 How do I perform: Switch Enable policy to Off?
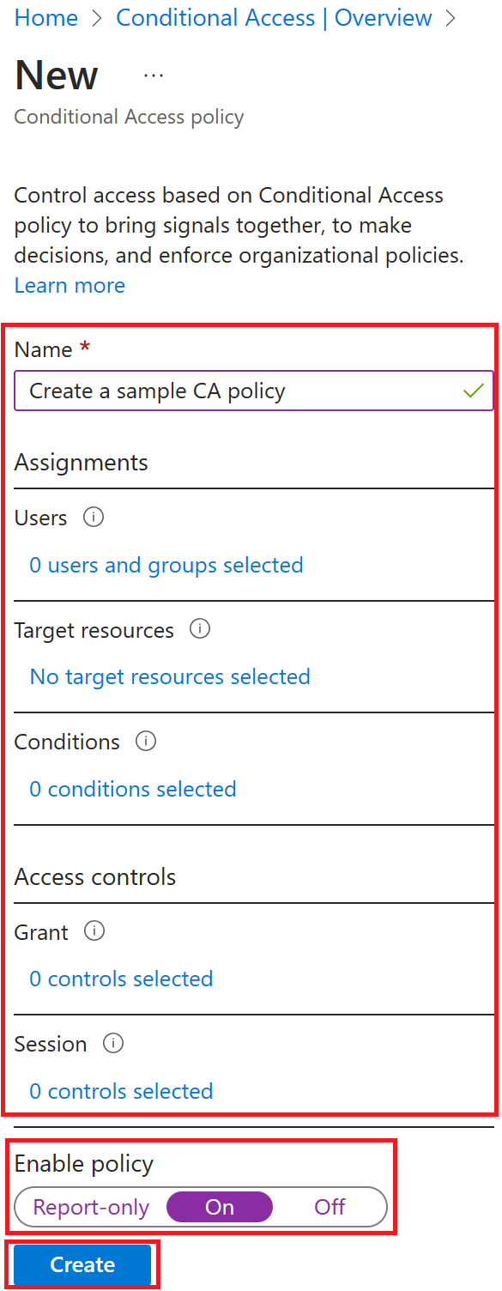(329, 1207)
